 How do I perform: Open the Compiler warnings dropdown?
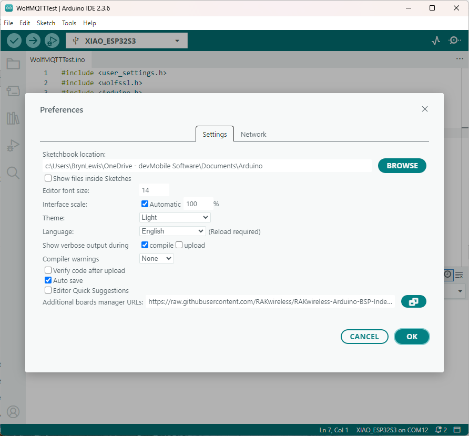coord(157,258)
